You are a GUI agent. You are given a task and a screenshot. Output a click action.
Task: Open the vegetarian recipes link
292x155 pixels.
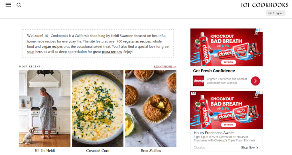[x=137, y=41]
